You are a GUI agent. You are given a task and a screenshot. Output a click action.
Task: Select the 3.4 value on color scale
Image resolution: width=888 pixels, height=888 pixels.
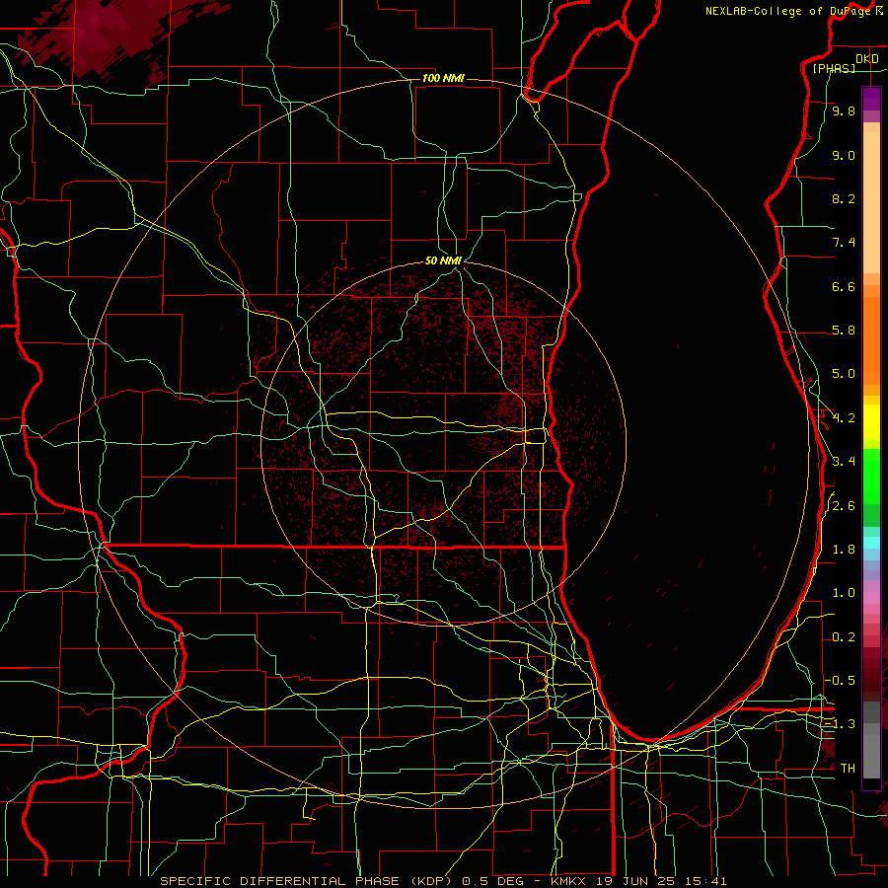click(844, 462)
